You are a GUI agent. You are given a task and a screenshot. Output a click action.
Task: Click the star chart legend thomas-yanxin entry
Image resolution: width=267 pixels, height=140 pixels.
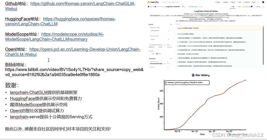pyautogui.click(x=187, y=83)
